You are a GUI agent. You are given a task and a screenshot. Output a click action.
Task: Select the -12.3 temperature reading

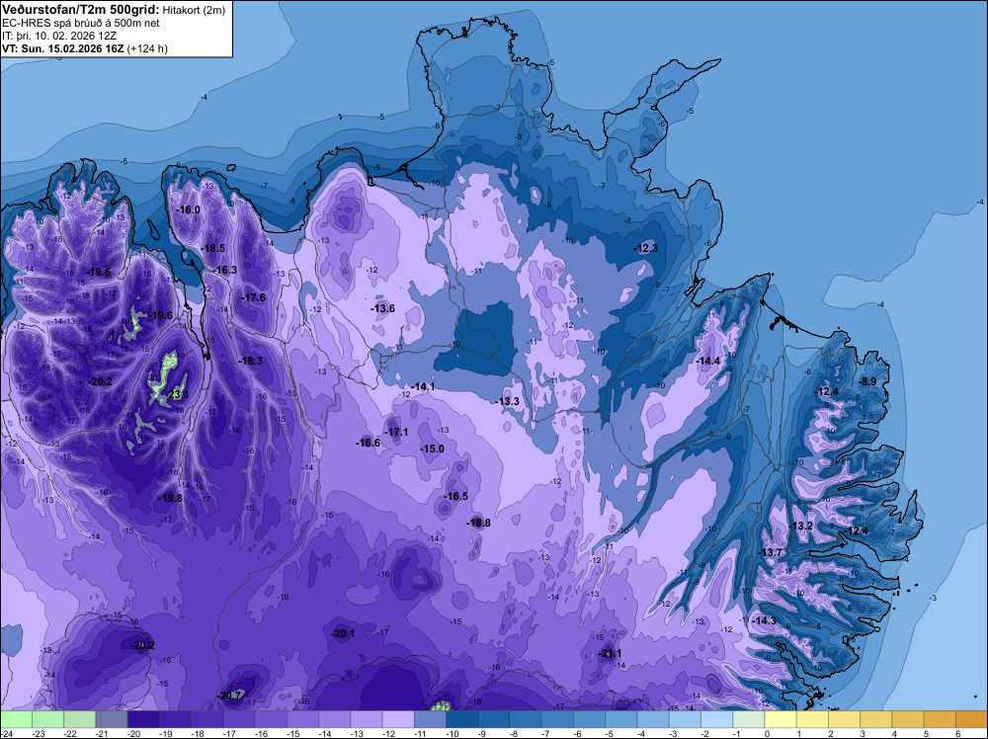646,248
